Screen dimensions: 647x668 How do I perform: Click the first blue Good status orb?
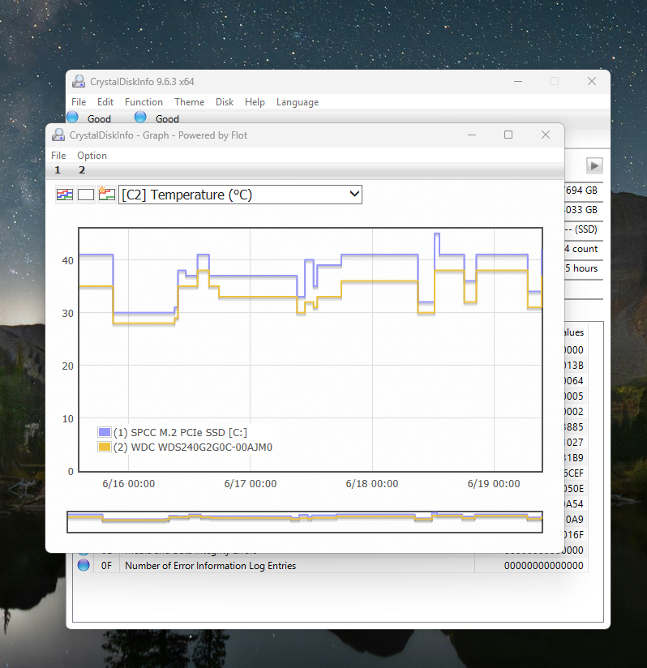[x=72, y=118]
